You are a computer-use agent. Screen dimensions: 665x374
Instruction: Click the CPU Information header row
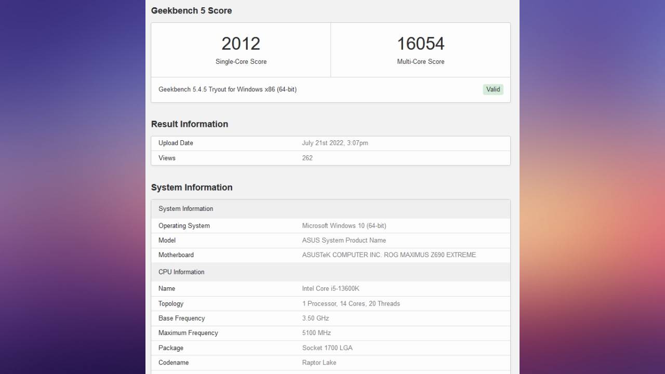point(330,272)
